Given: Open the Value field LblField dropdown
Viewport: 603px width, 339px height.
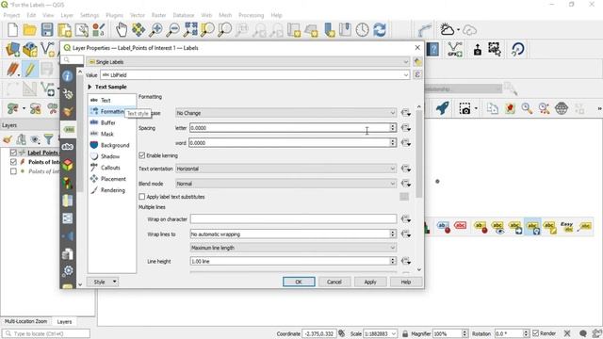Looking at the screenshot, I should tap(255, 74).
